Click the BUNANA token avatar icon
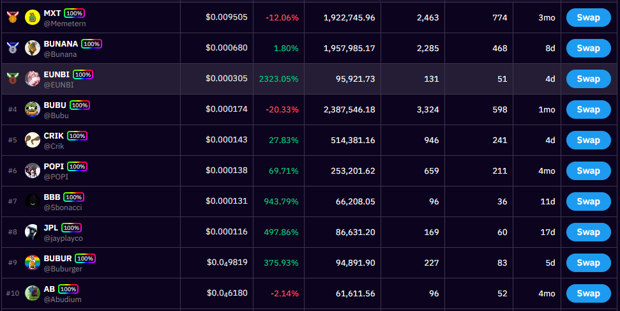Viewport: 620px width, 311px height. pyautogui.click(x=33, y=49)
